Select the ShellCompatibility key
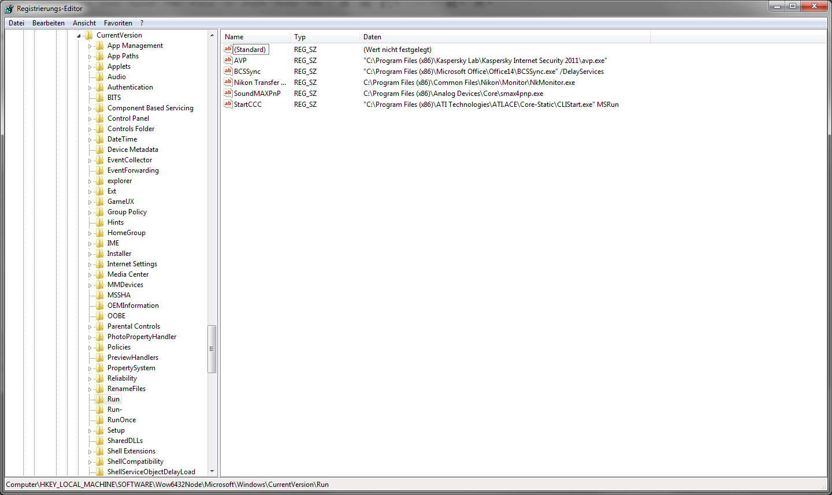This screenshot has height=495, width=832. coord(135,461)
